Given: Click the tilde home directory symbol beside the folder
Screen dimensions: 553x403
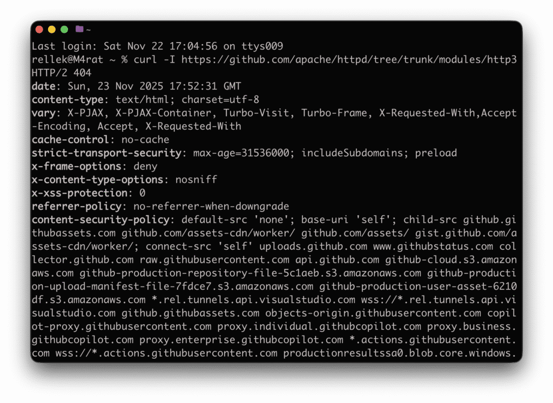Looking at the screenshot, I should click(89, 30).
